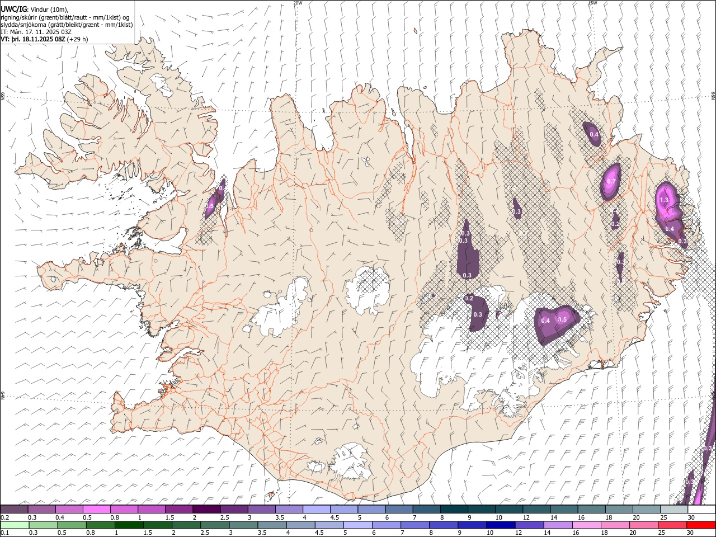Pick the light gray swatch between 25 and 30 in upper legend
The height and width of the screenshot is (537, 716).
pyautogui.click(x=674, y=509)
